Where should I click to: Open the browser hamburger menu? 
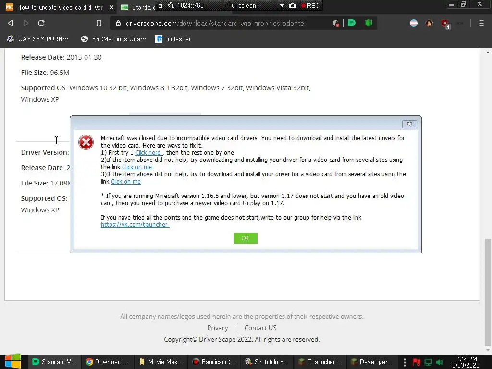481,23
